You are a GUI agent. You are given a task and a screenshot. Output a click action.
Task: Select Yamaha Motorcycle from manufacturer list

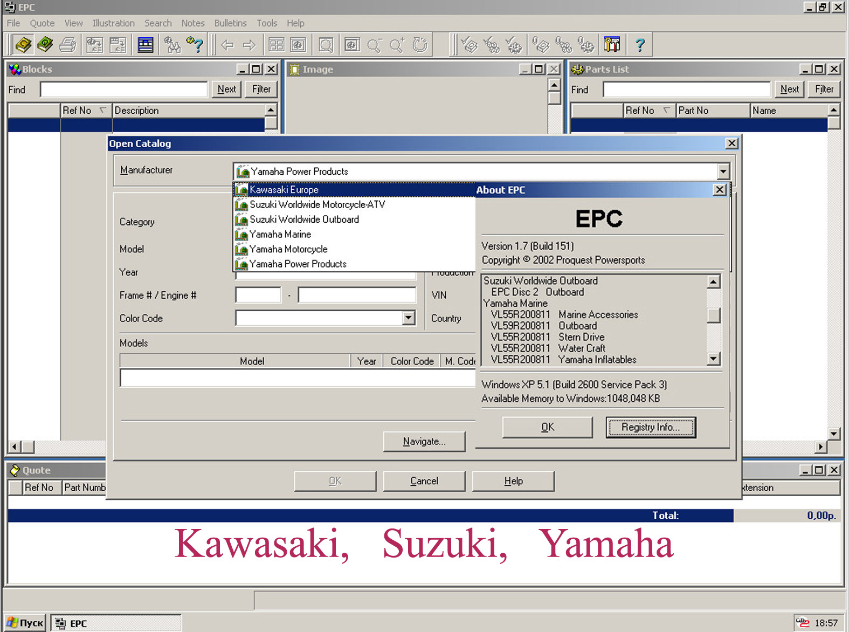click(x=288, y=249)
